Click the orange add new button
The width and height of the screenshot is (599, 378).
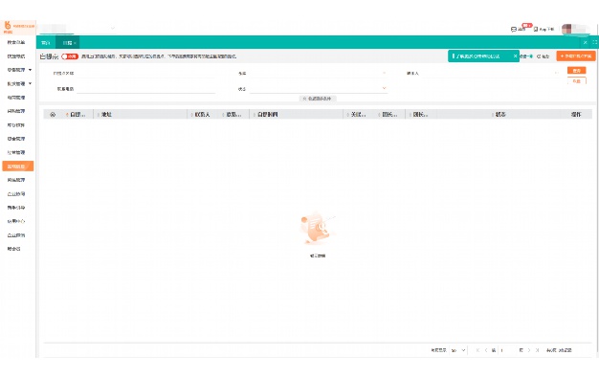point(576,56)
